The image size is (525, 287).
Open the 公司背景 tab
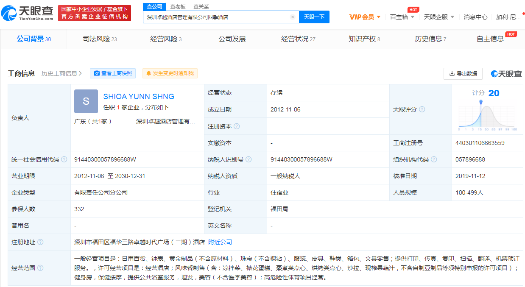[34, 39]
